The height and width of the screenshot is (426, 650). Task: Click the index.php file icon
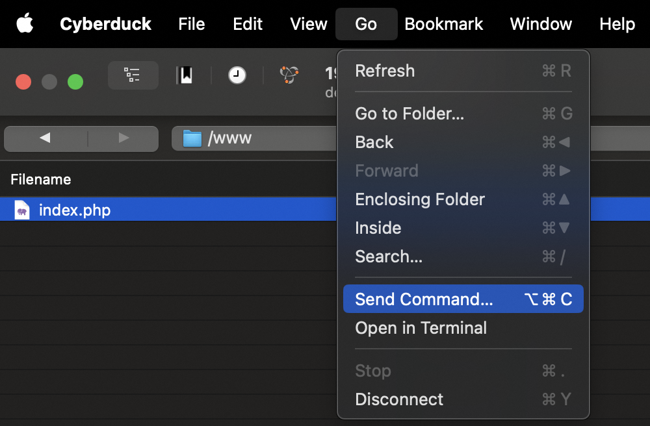22,210
